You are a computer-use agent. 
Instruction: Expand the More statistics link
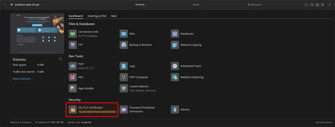[x=23, y=79]
